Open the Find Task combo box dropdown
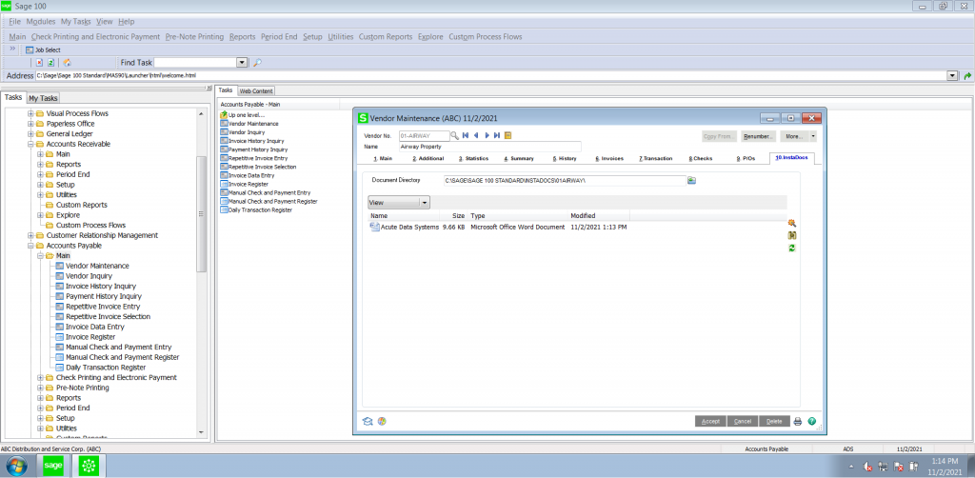Image resolution: width=975 pixels, height=478 pixels. (242, 62)
